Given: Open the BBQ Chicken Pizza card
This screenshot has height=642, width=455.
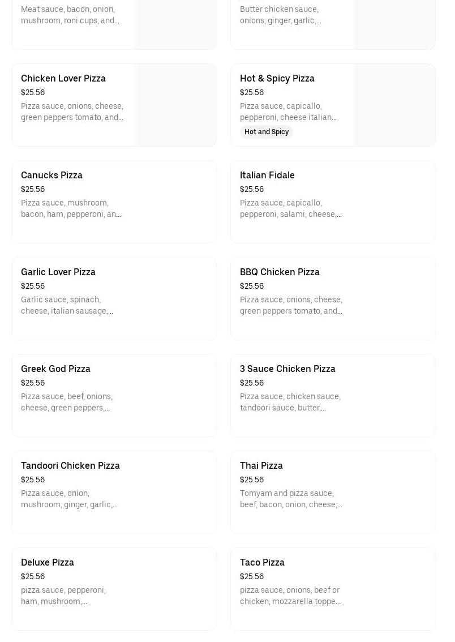Looking at the screenshot, I should 333,298.
